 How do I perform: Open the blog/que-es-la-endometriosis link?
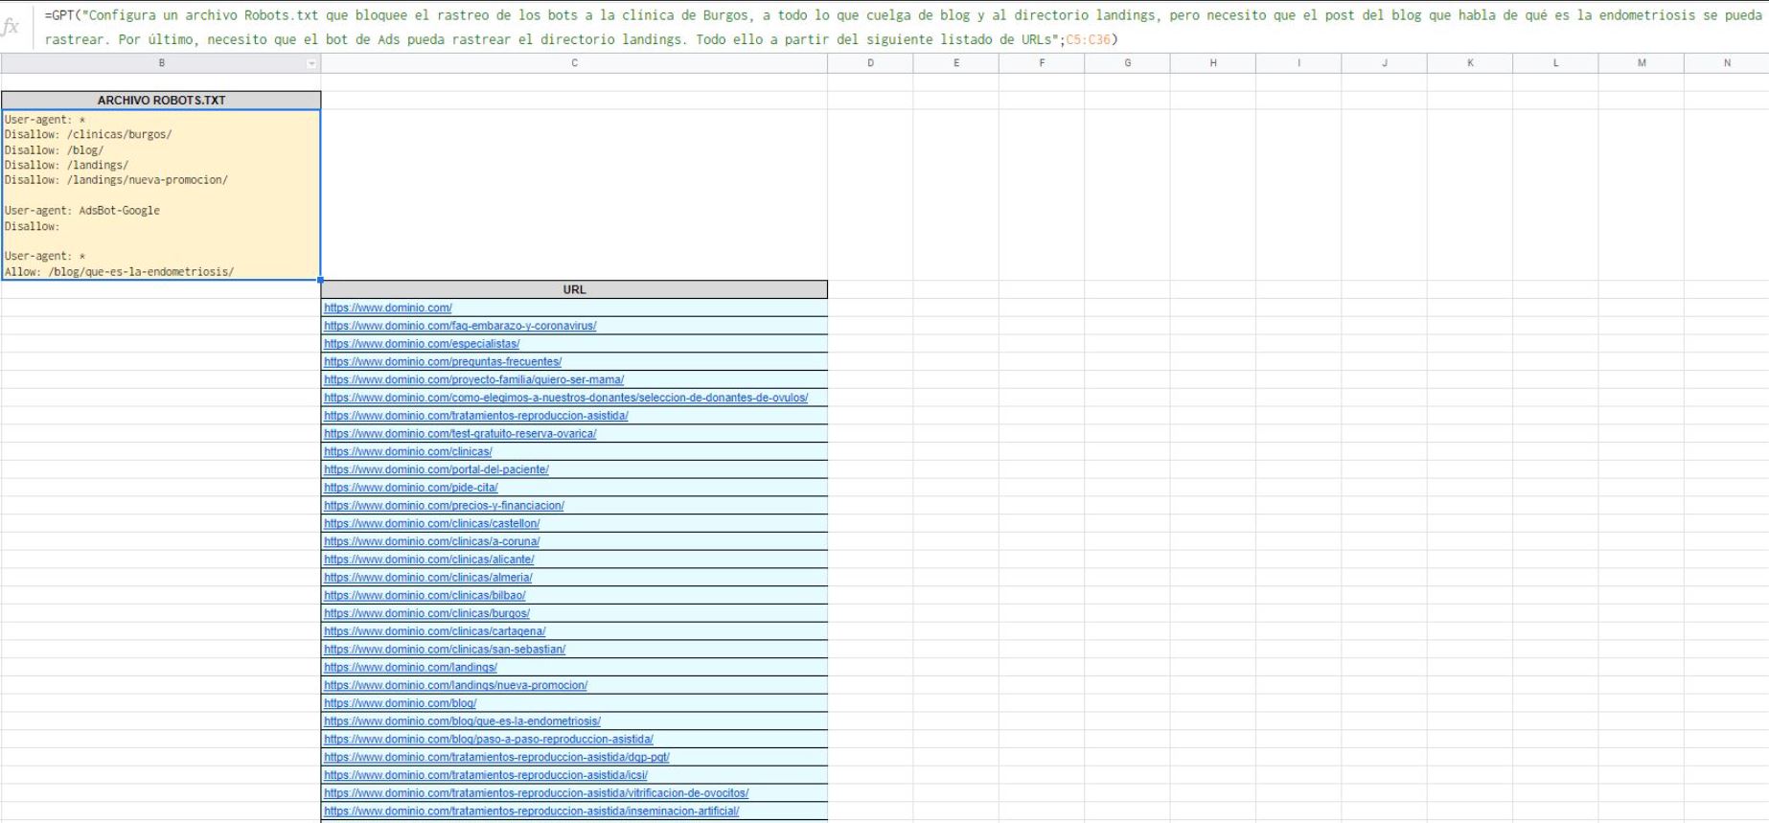click(462, 721)
